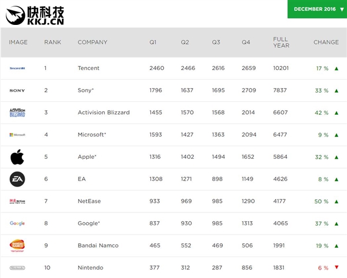This screenshot has height=278, width=347.
Task: Click Nintendo Q4 value 856
Action: pos(247,268)
